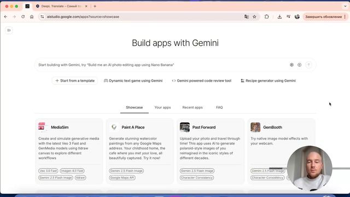Open the downloads icon in toolbar
This screenshot has width=350, height=197.
(x=279, y=17)
